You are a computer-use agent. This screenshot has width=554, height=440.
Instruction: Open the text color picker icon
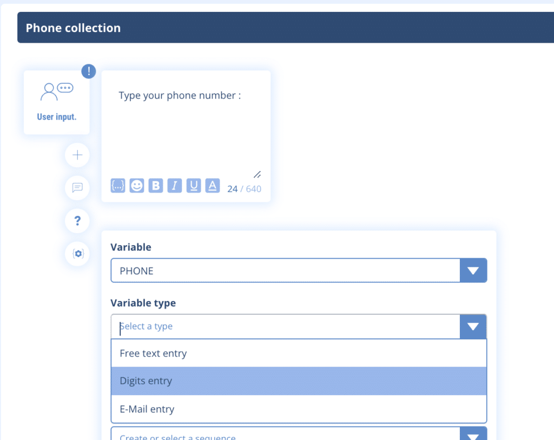coord(213,186)
